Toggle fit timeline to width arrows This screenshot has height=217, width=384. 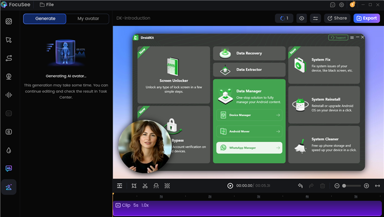pos(377,186)
